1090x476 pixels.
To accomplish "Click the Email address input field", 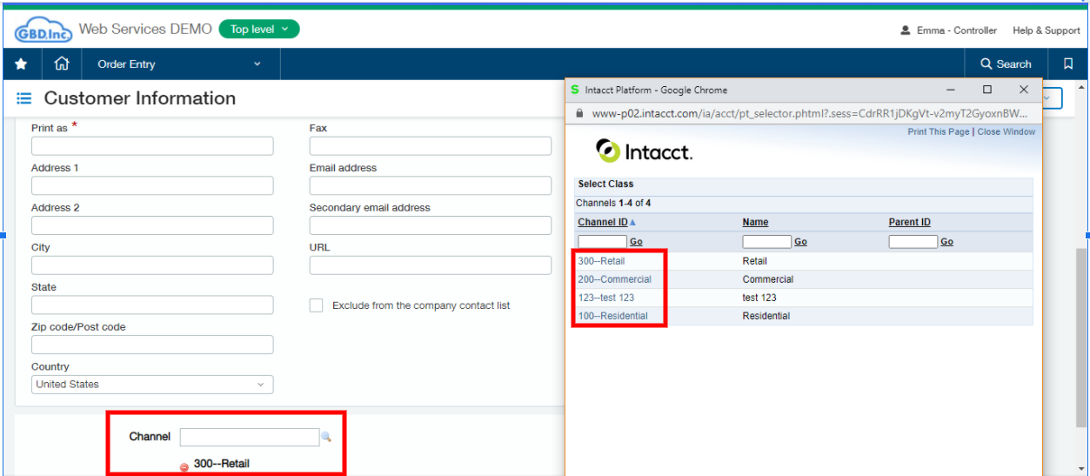I will coord(431,185).
